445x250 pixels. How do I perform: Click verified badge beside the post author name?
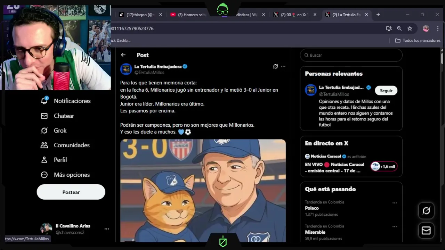click(x=185, y=66)
